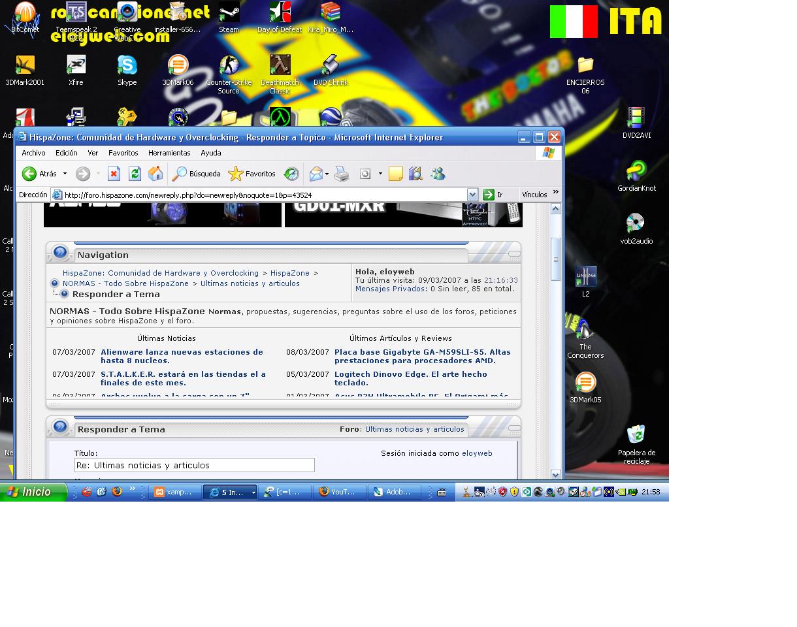This screenshot has height=627, width=797.
Task: Open the Edición menu
Action: (x=66, y=153)
